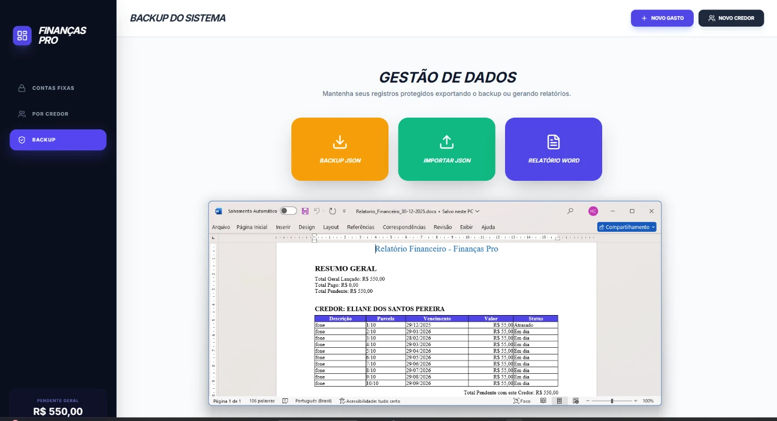The width and height of the screenshot is (777, 421).
Task: Click the Save icon in Word
Action: 305,211
